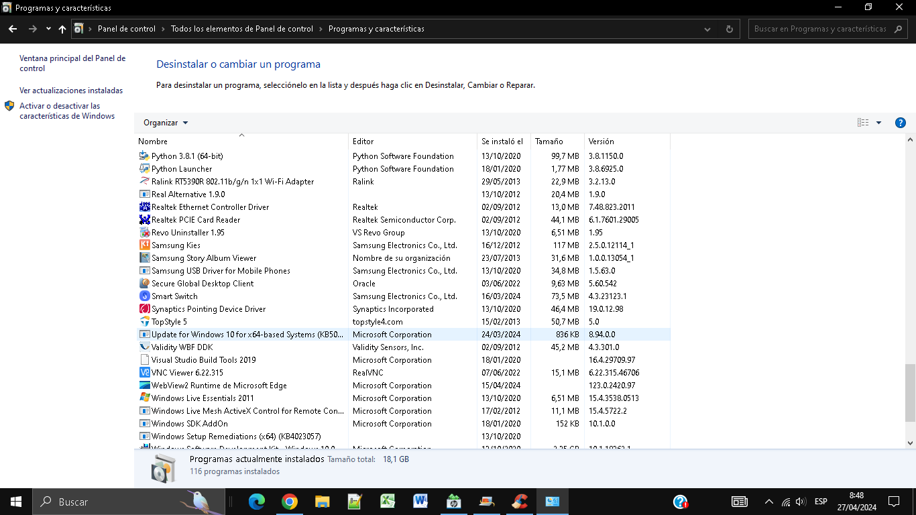Select the Revo Uninstaller 1.95 icon

point(144,233)
